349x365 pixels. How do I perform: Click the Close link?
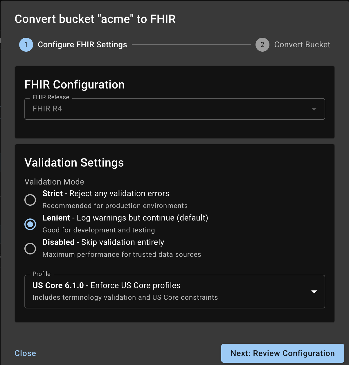pyautogui.click(x=25, y=353)
